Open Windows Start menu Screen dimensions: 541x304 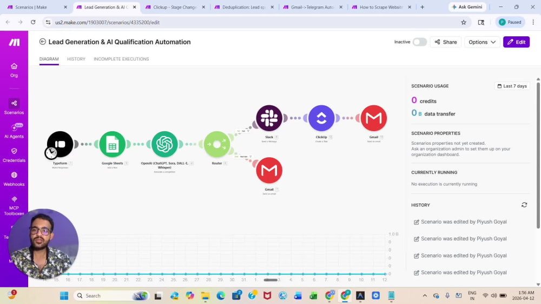pyautogui.click(x=64, y=295)
